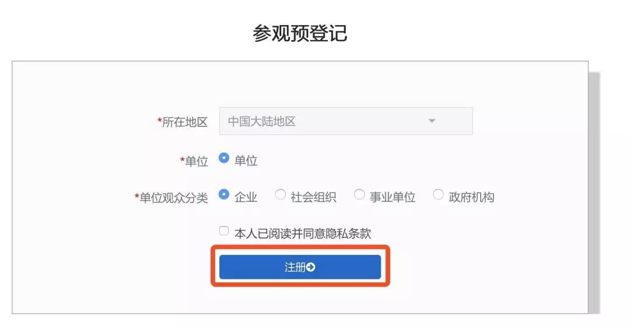Click the 参观预登记 page heading
This screenshot has height=330, width=630.
coord(300,33)
